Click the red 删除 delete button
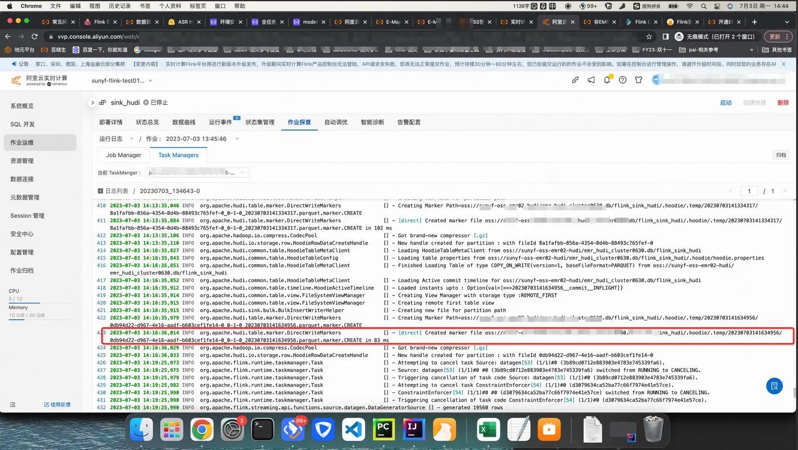 783,103
